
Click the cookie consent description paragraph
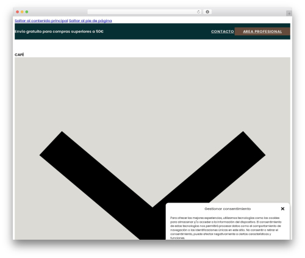click(226, 228)
